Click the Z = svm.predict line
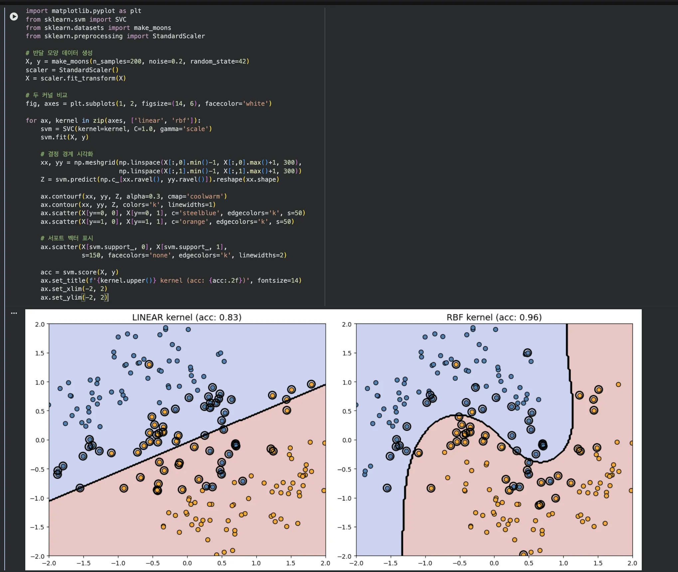The width and height of the screenshot is (678, 572). 160,180
